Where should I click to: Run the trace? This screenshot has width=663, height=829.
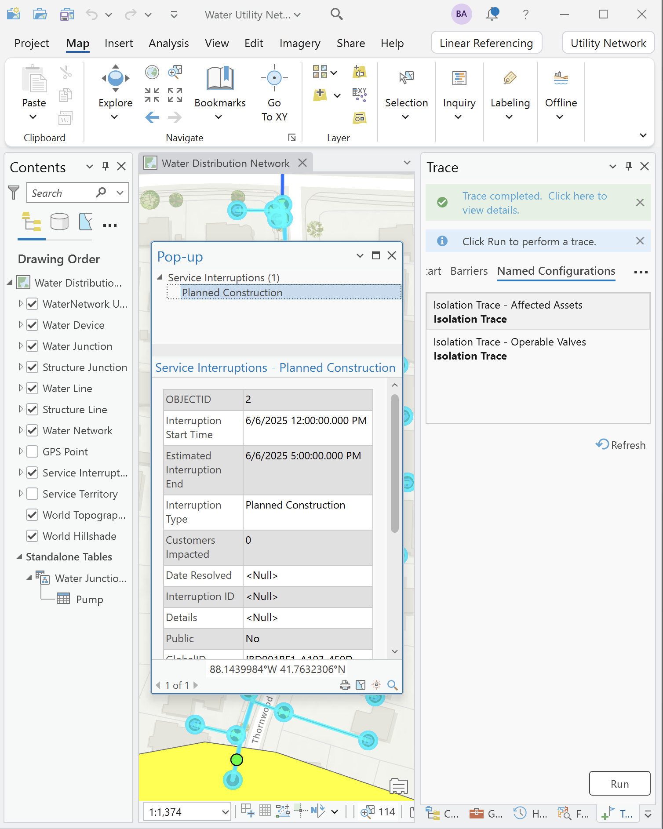tap(619, 784)
